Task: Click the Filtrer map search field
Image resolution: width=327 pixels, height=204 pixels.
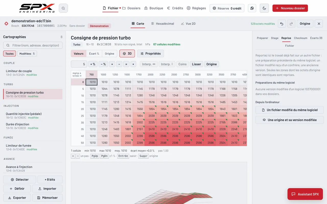Action: point(33,45)
